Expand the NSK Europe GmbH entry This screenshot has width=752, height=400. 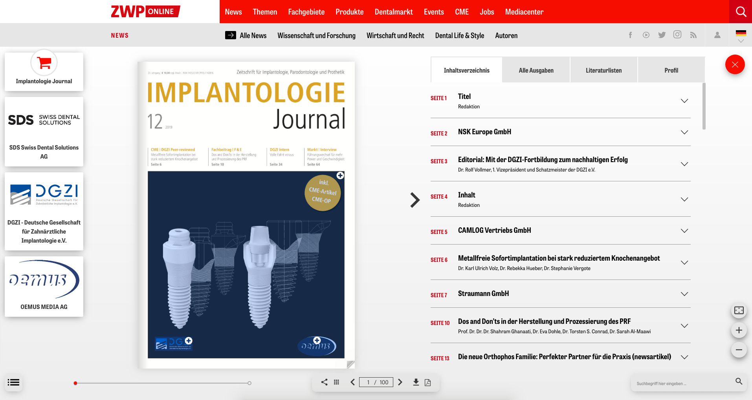(684, 132)
